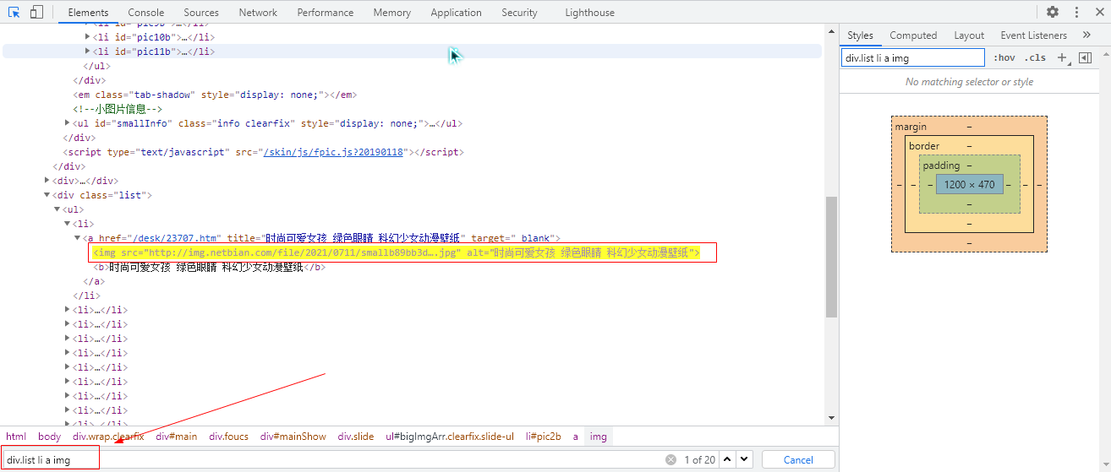Expand the li id pic11b node
This screenshot has height=472, width=1111.
pos(88,52)
